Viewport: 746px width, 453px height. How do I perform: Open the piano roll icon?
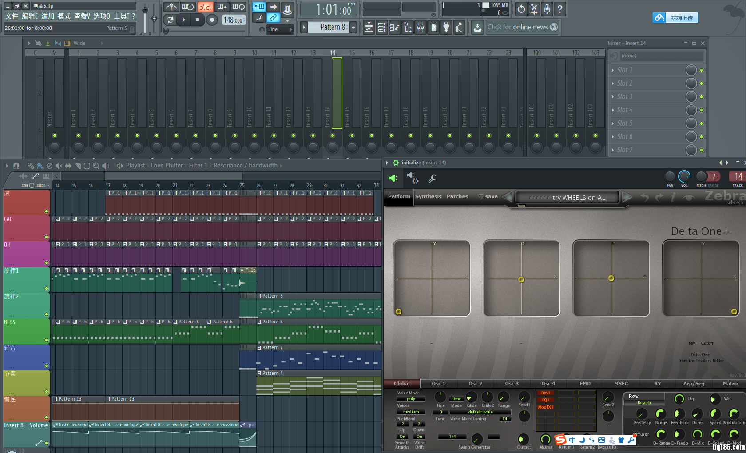(395, 28)
